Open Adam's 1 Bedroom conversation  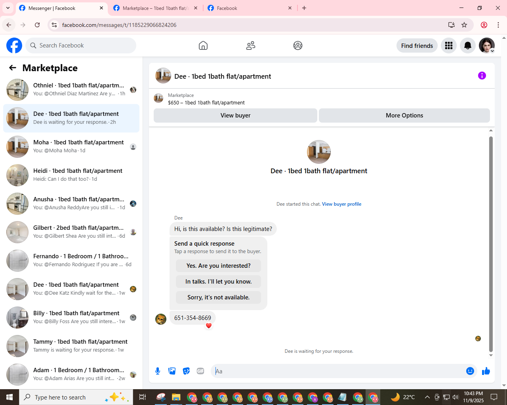71,375
